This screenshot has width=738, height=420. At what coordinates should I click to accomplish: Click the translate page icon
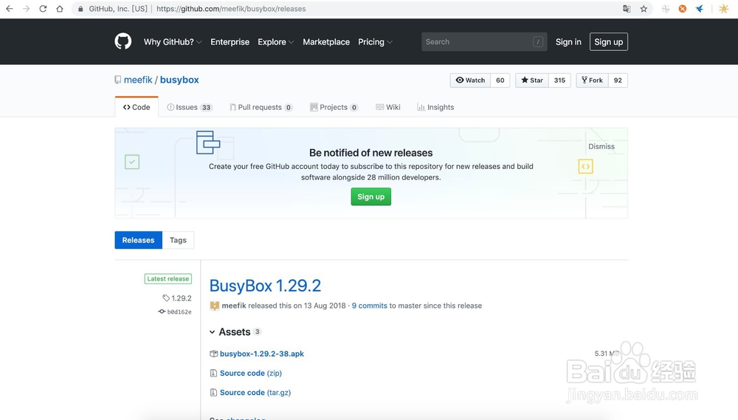tap(627, 8)
